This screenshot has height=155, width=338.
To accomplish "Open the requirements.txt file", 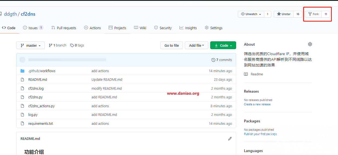I will 41,123.
